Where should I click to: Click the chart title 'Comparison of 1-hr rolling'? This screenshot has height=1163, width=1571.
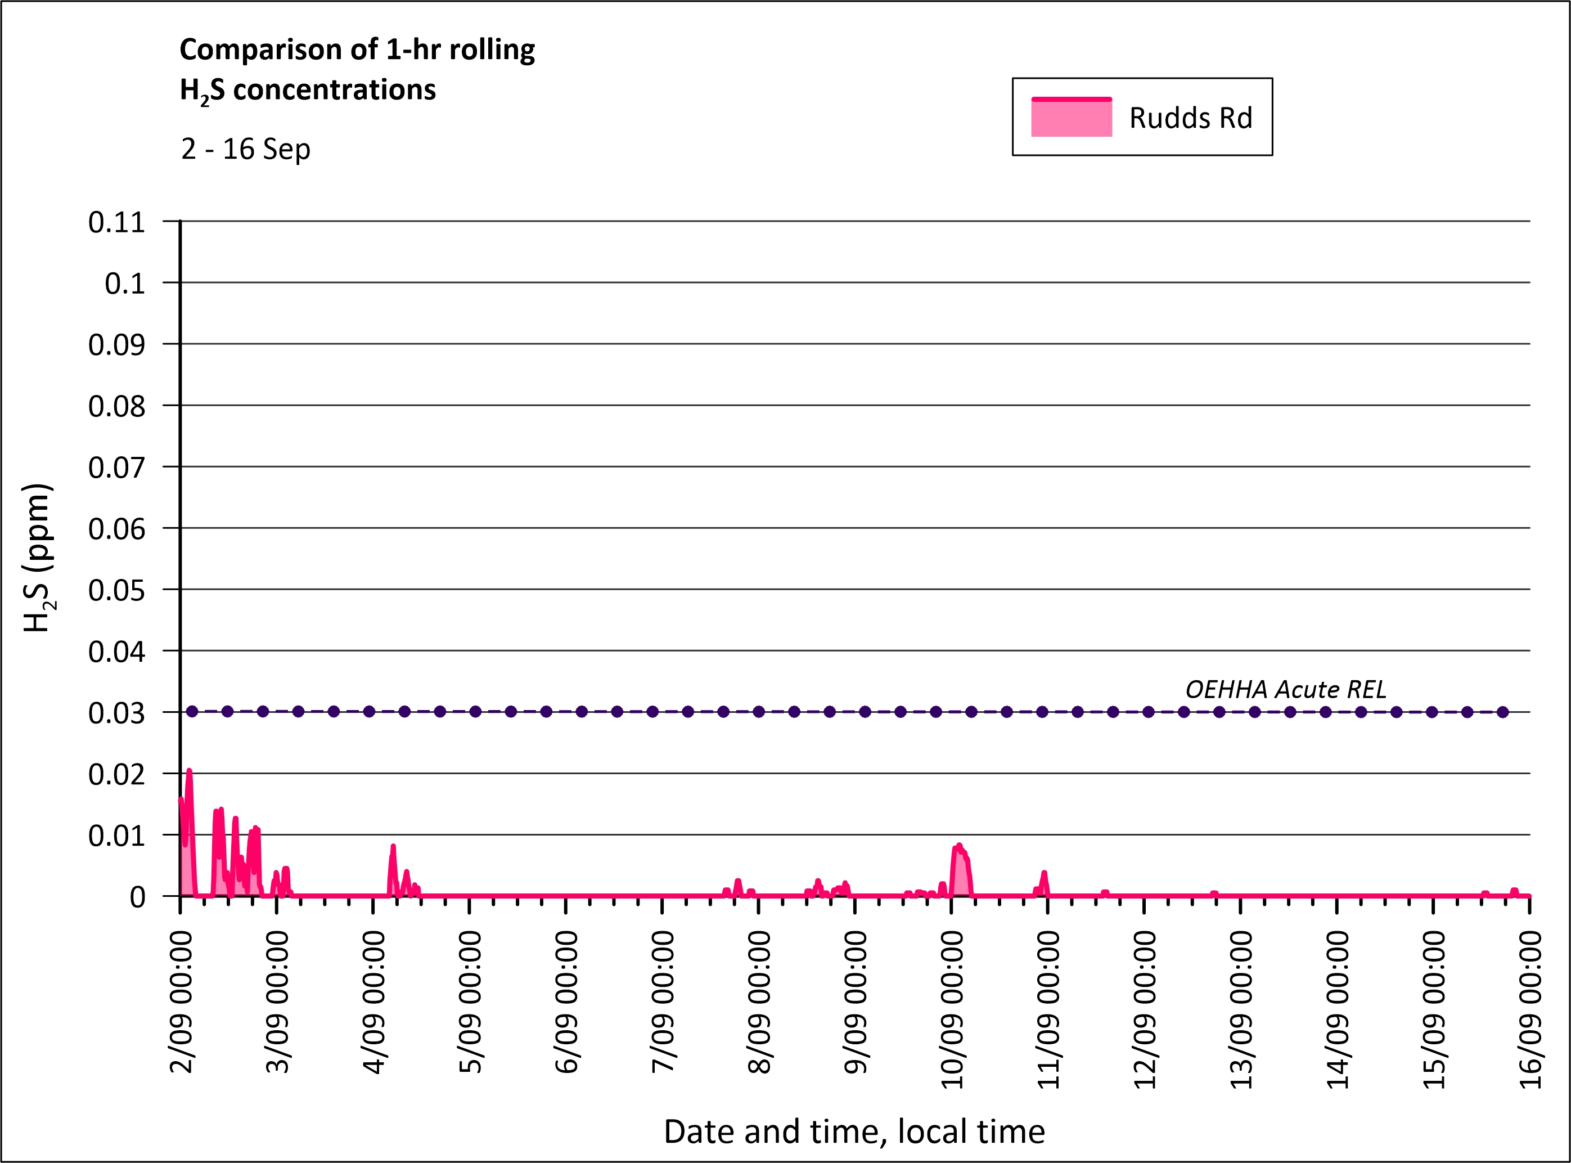point(357,50)
